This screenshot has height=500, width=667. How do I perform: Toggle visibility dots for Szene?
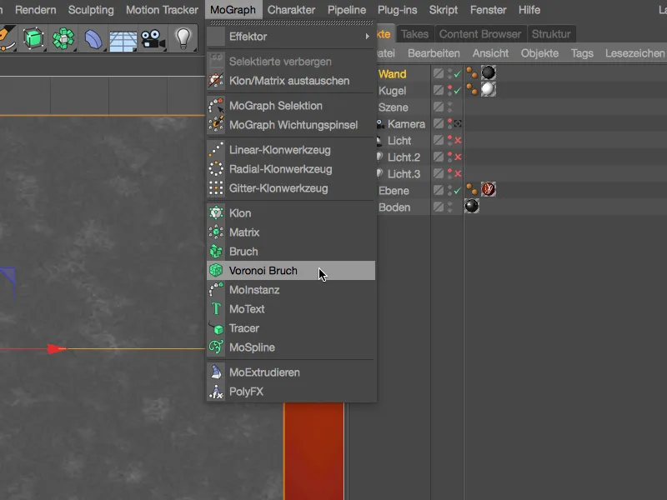pyautogui.click(x=450, y=107)
